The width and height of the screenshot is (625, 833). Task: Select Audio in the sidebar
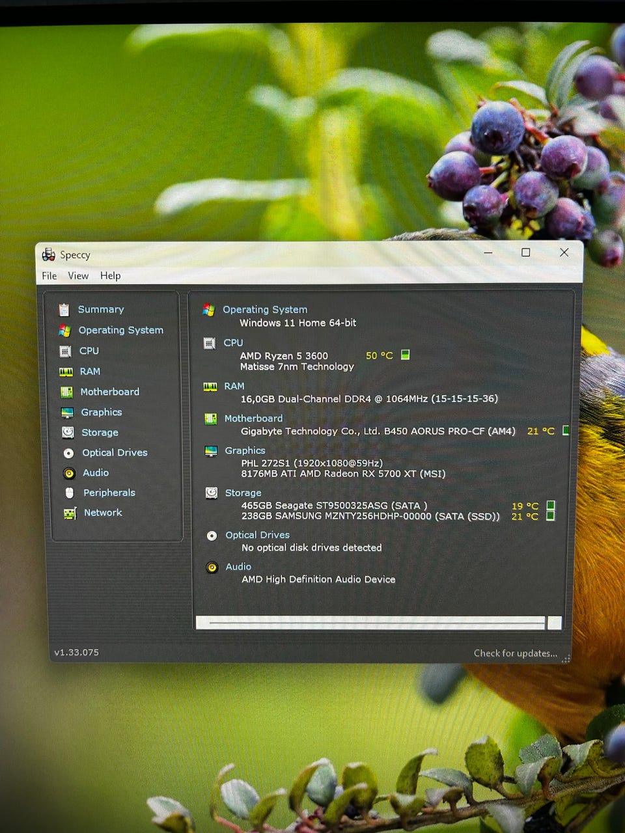(96, 473)
